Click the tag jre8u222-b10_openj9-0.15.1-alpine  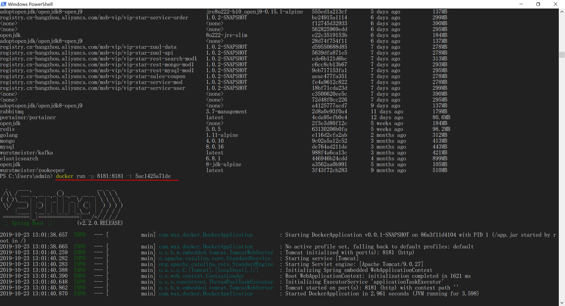point(255,12)
